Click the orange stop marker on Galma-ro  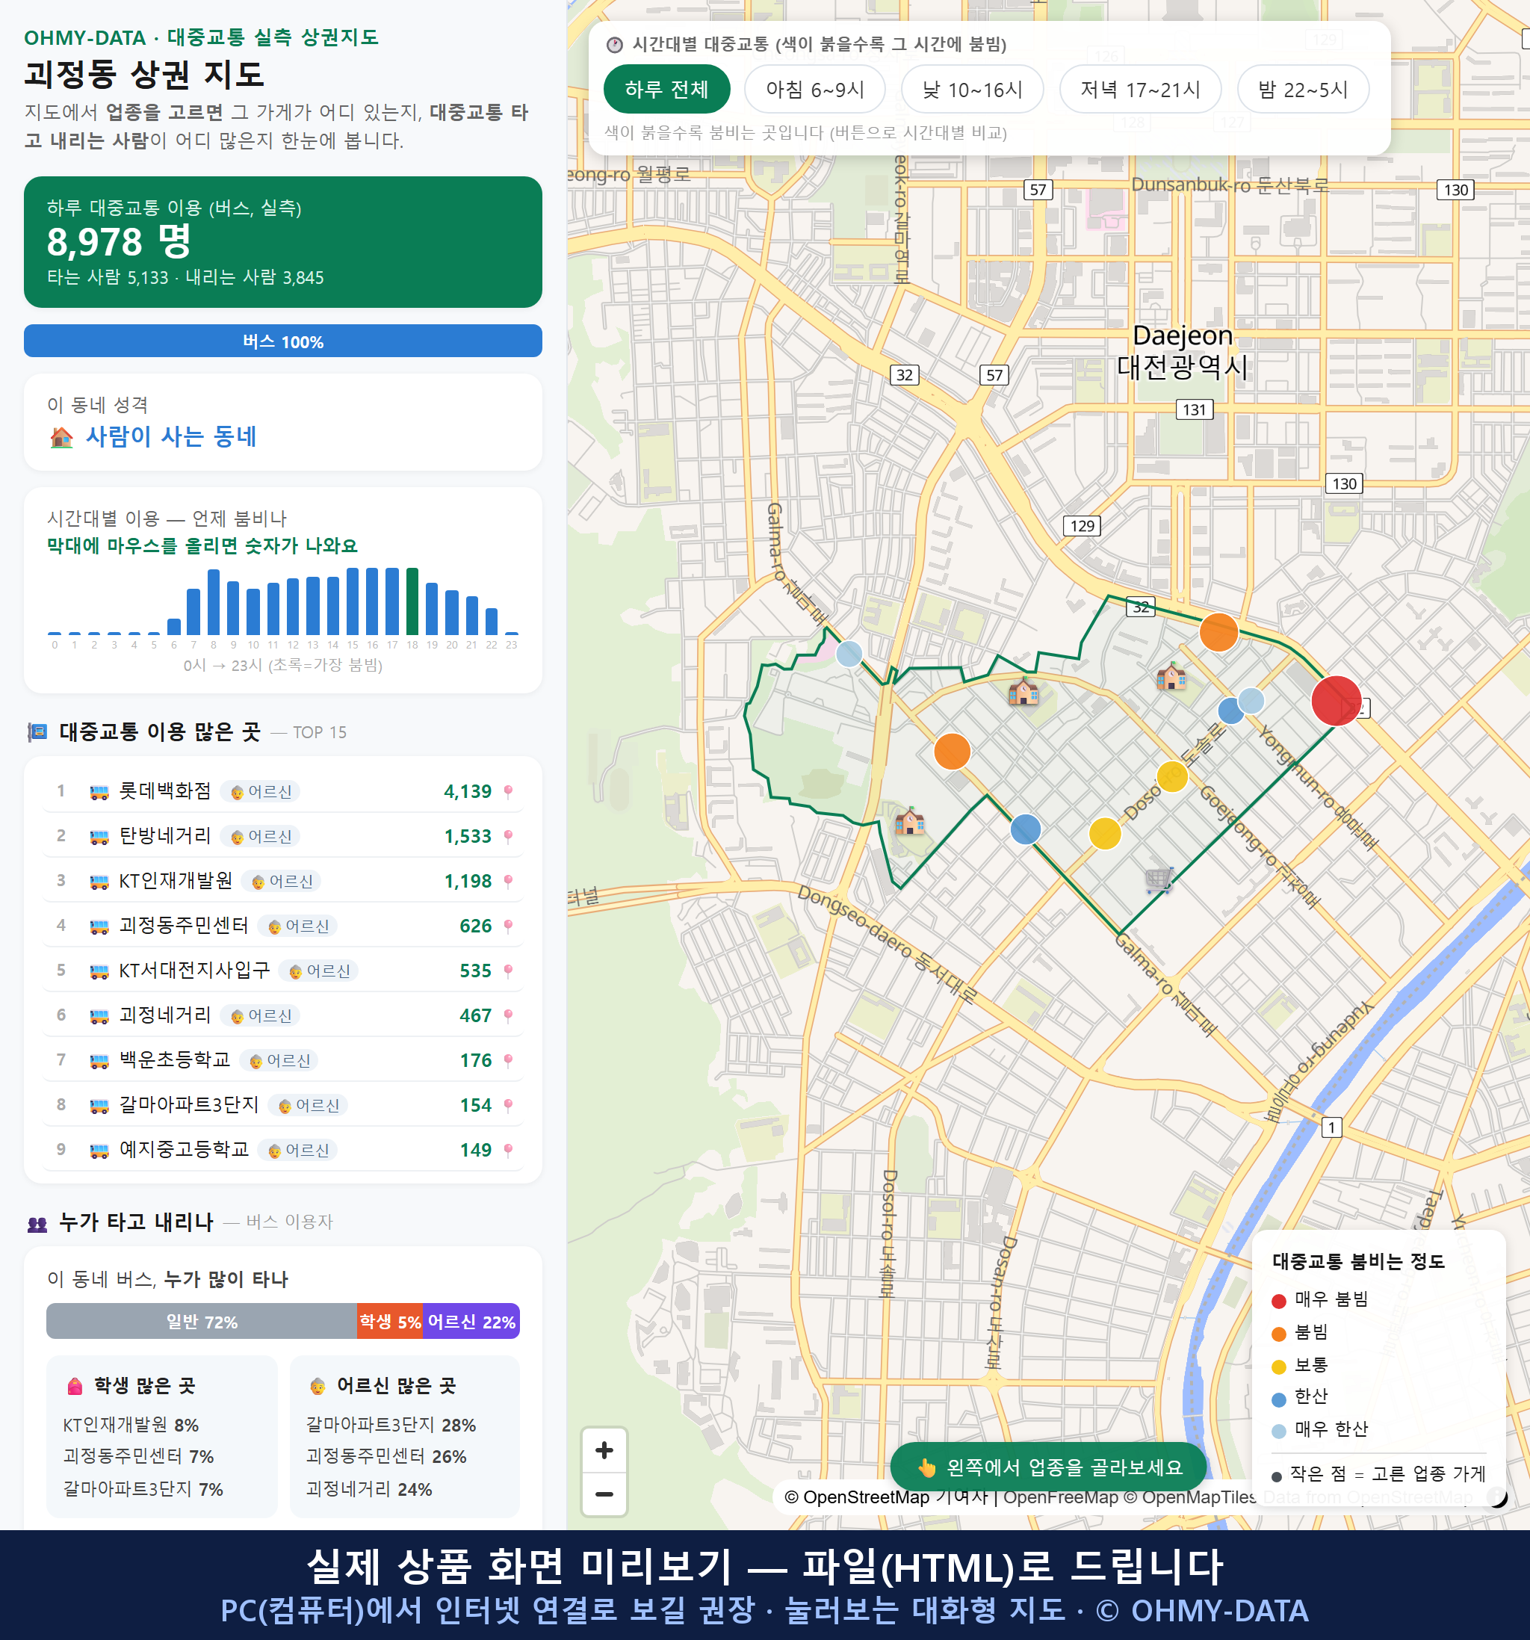click(x=952, y=752)
